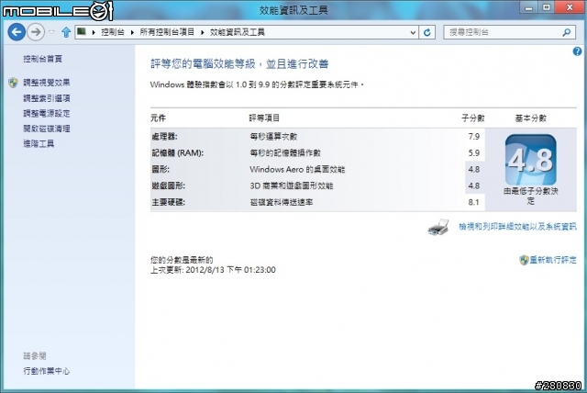Select the 遊戲圖形 row label

point(169,185)
